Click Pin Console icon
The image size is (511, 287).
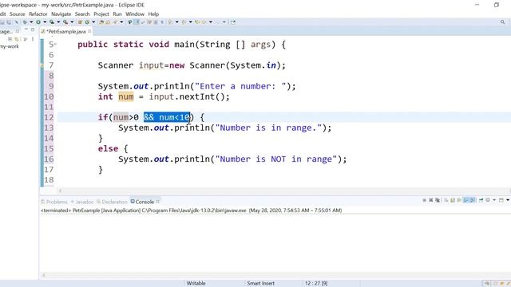(x=481, y=200)
